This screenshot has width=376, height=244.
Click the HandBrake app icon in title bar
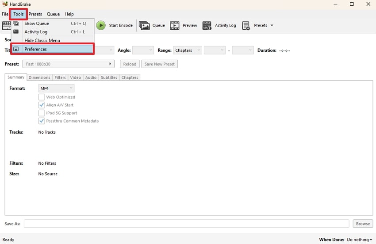pyautogui.click(x=5, y=4)
